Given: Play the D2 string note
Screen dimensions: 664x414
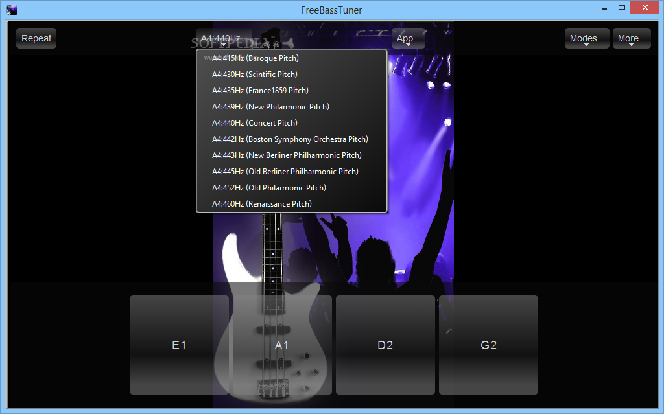Looking at the screenshot, I should [385, 345].
